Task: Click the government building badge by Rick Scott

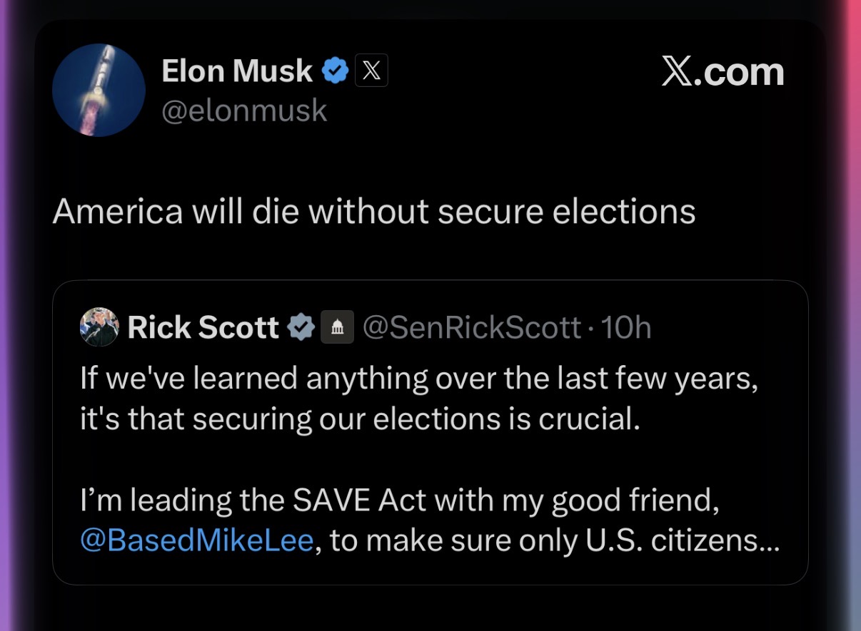Action: (x=338, y=327)
